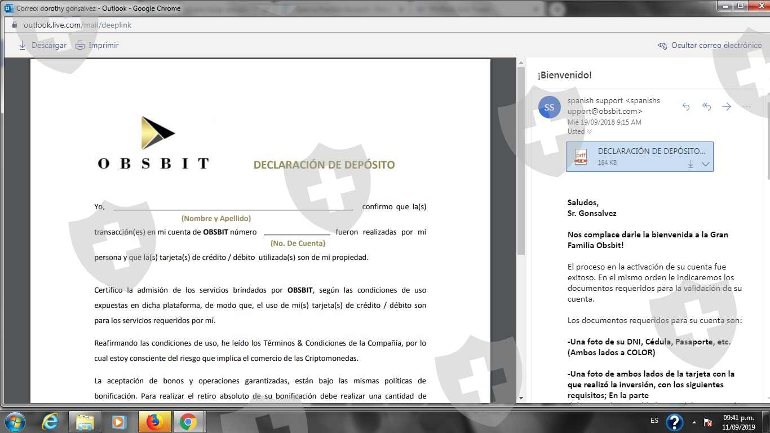Download the attachment using its arrow icon
The width and height of the screenshot is (770, 433).
coord(691,164)
